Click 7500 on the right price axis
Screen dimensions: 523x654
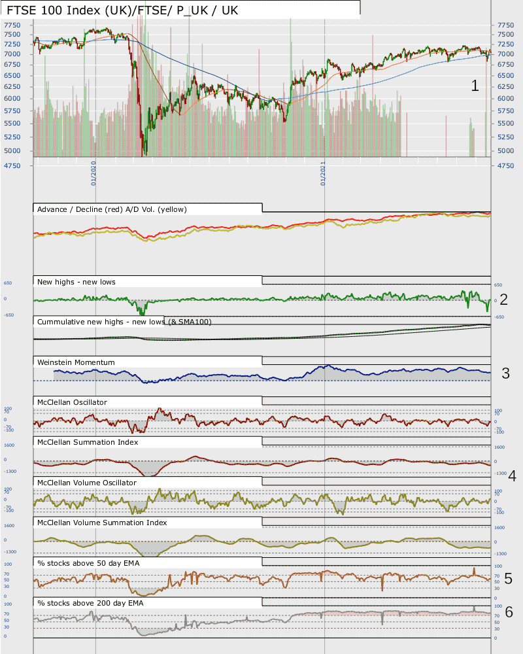click(x=505, y=35)
